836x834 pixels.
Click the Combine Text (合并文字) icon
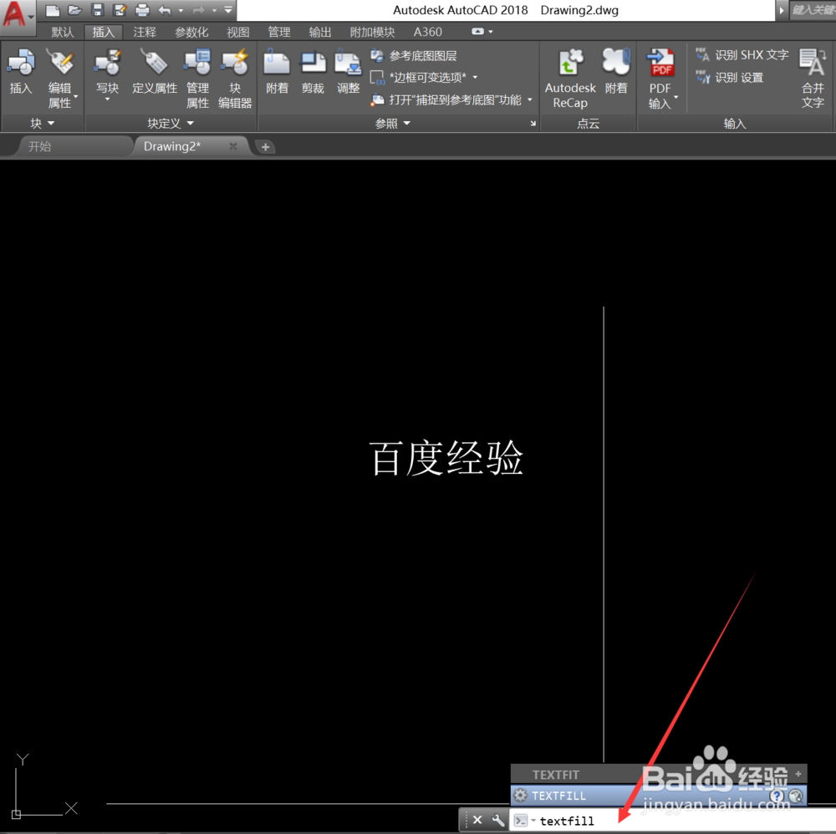tap(813, 79)
